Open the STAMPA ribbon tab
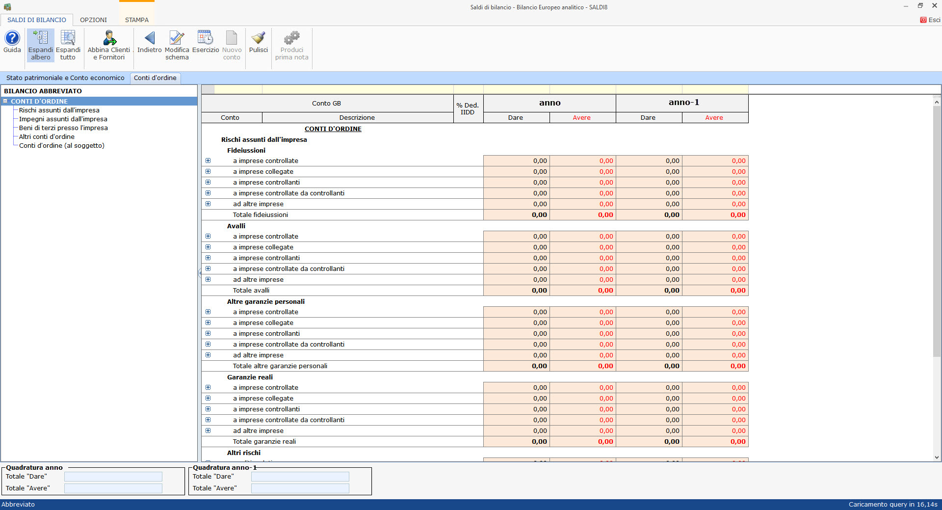The height and width of the screenshot is (510, 942). click(136, 20)
